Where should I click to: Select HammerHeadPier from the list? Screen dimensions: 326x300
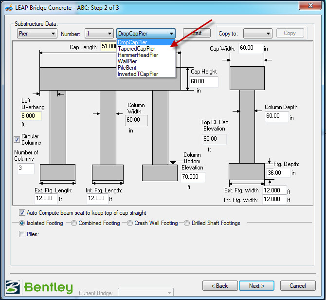click(x=146, y=55)
